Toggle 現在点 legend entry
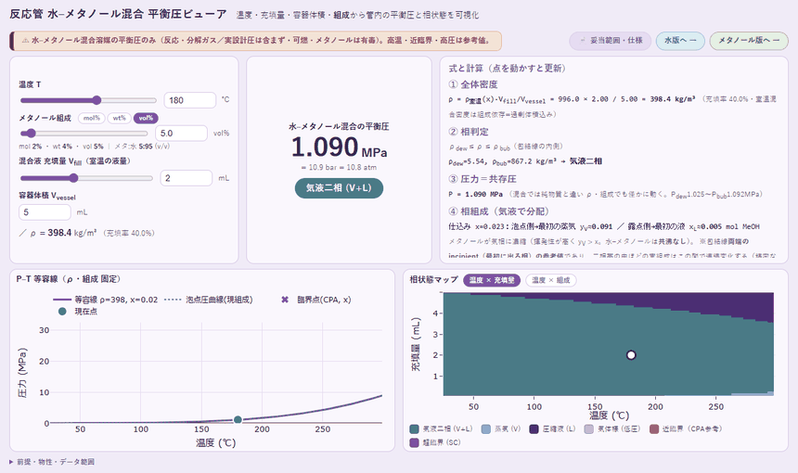 pos(78,312)
